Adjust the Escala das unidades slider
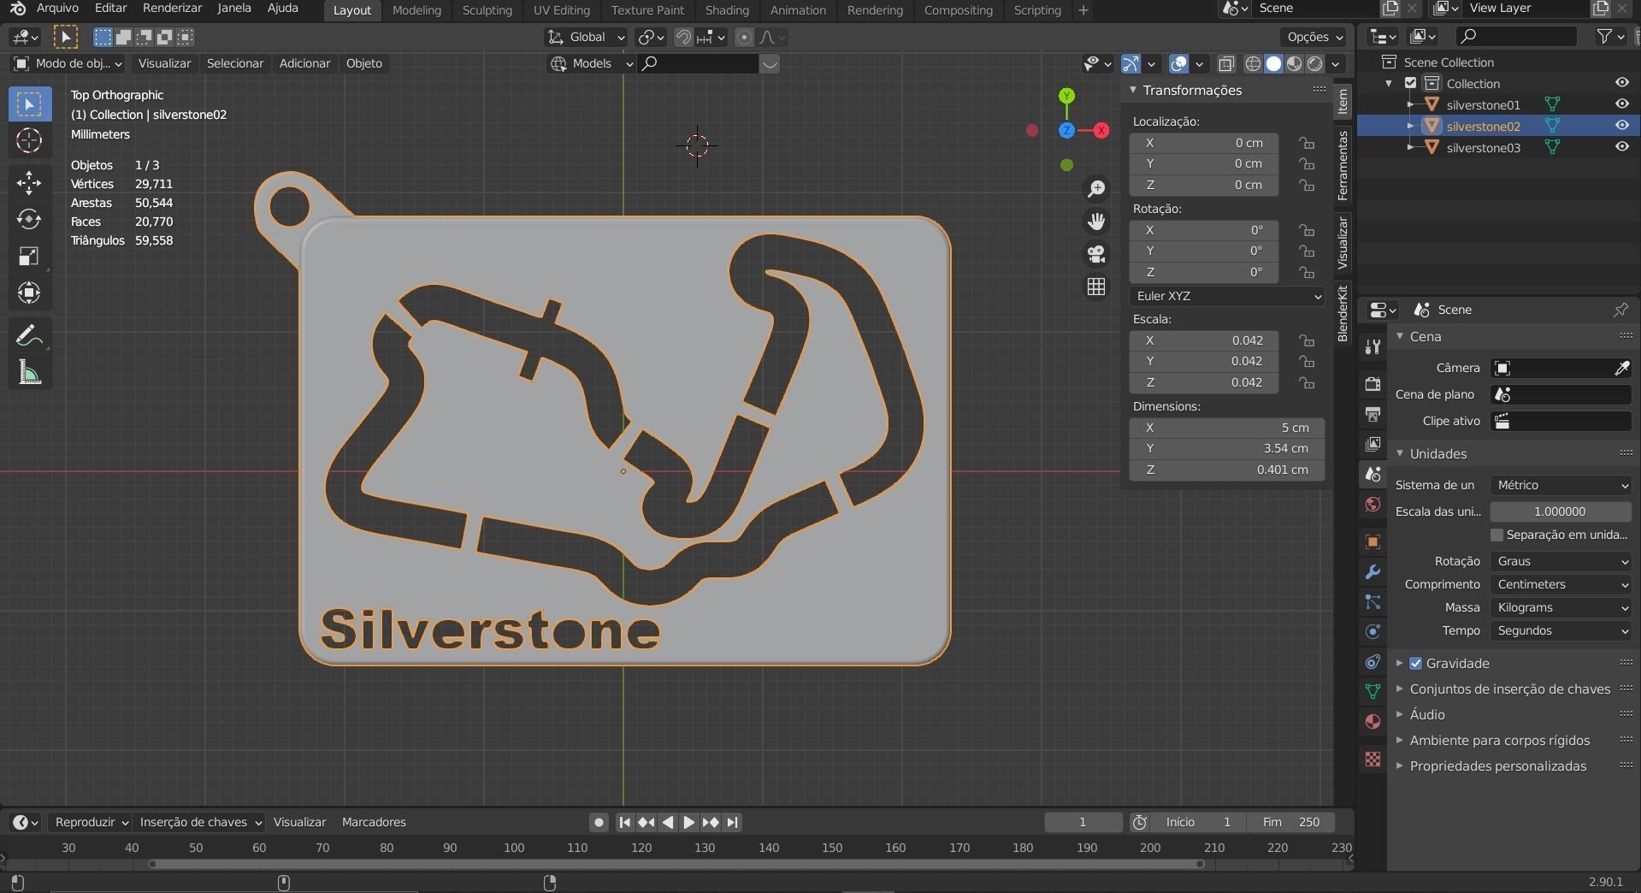The width and height of the screenshot is (1641, 893). (x=1560, y=512)
